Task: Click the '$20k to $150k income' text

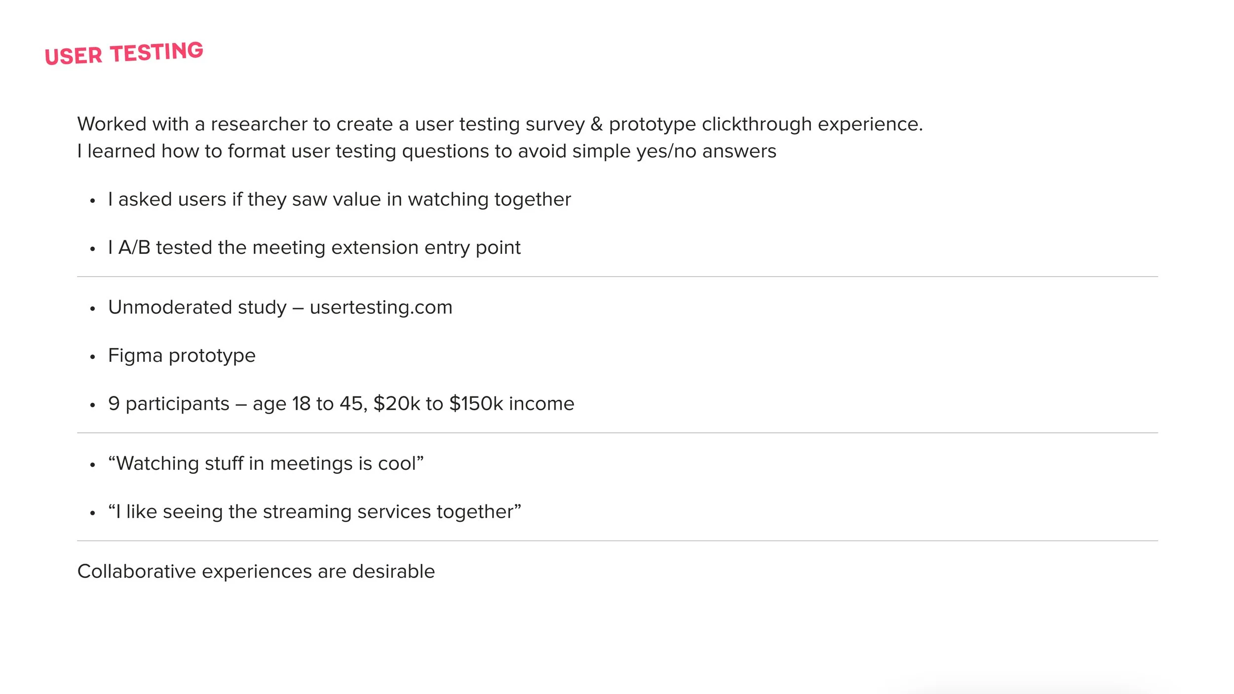Action: tap(474, 404)
